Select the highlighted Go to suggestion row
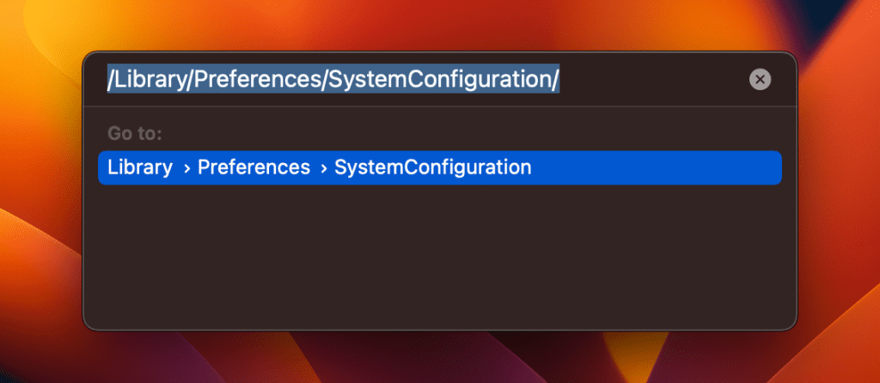Image resolution: width=880 pixels, height=383 pixels. (x=439, y=167)
